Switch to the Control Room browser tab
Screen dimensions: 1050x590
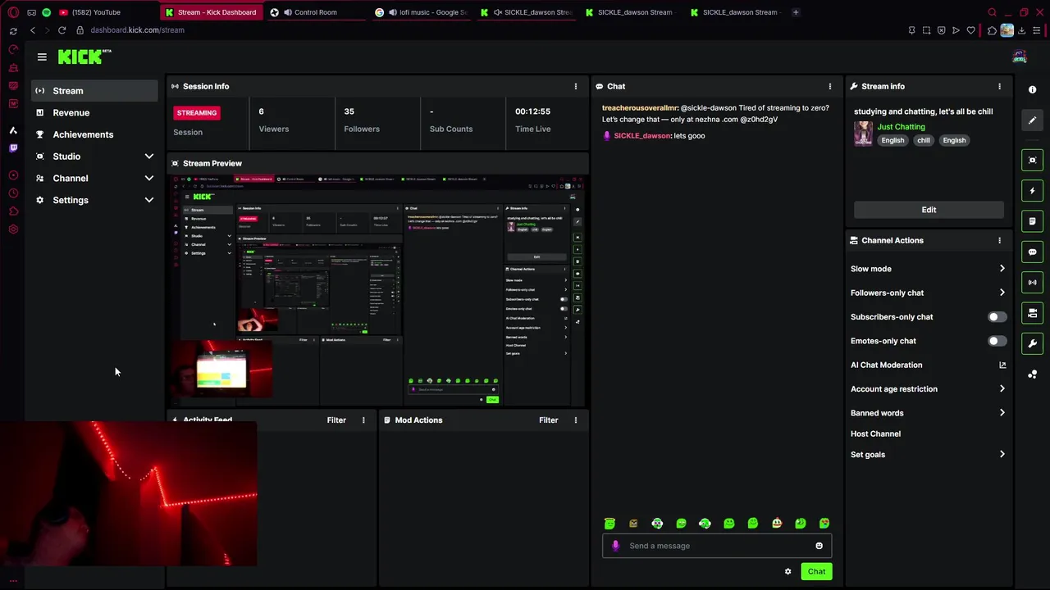[315, 12]
